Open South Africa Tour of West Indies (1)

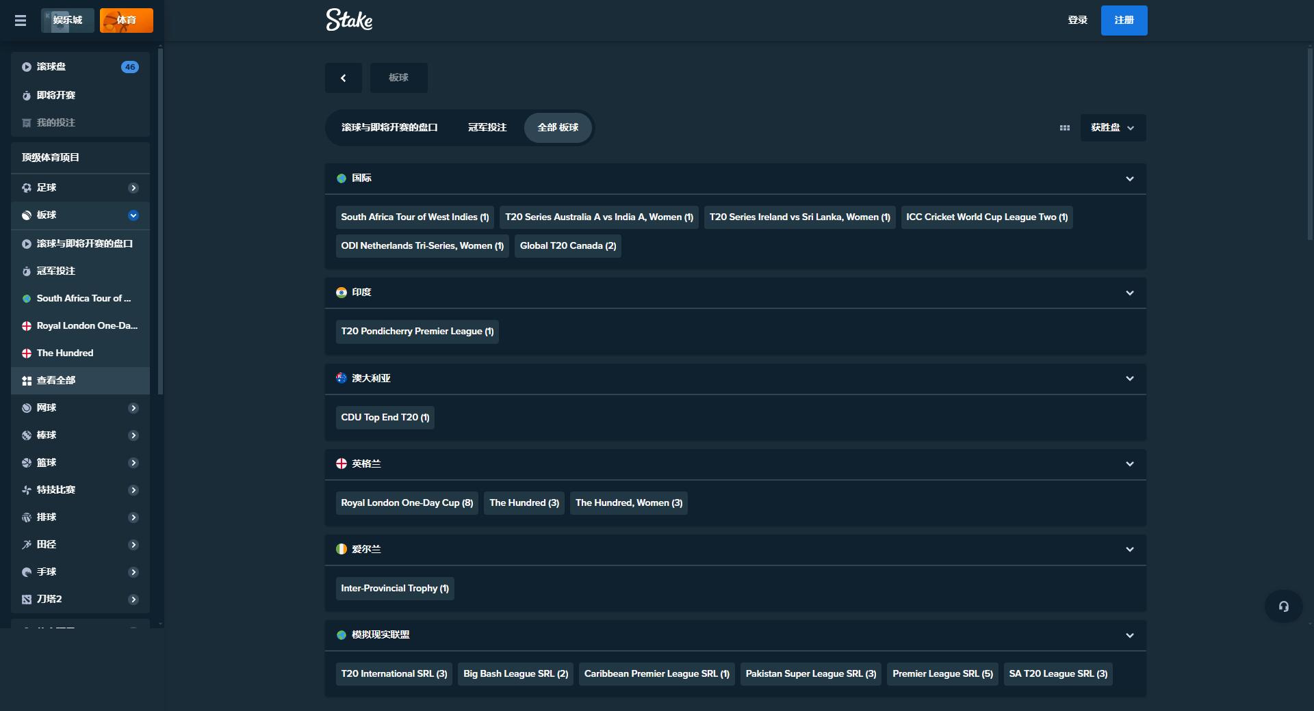[415, 217]
